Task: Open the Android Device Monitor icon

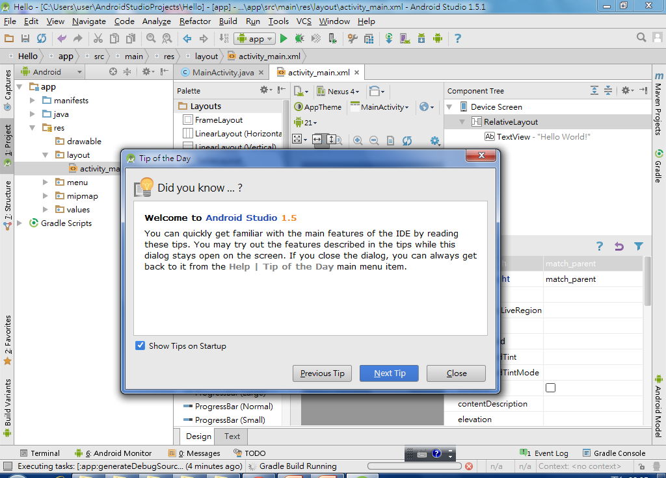Action: [438, 38]
